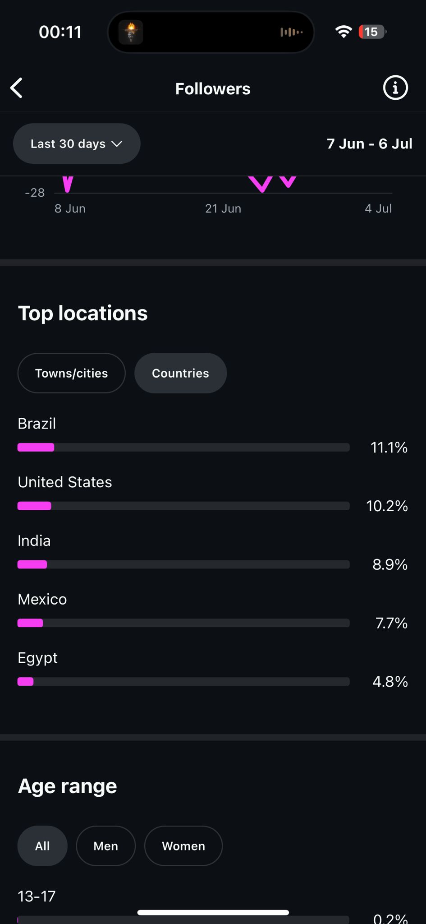The height and width of the screenshot is (924, 426).
Task: Filter age range by Men
Action: (x=105, y=846)
